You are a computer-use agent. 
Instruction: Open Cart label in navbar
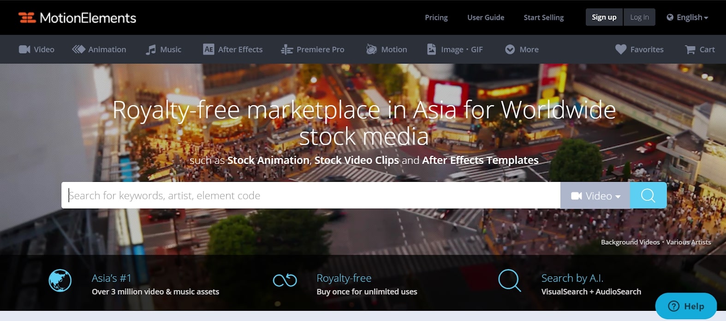tap(707, 49)
